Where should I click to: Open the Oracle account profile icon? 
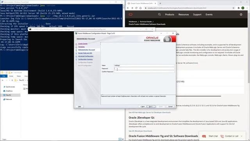pos(241,14)
